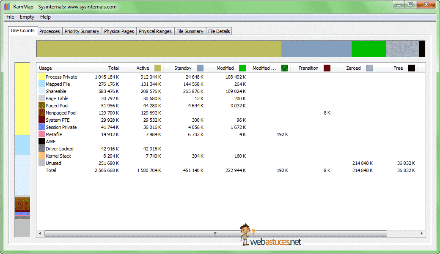Viewport: 440px width, 254px height.
Task: Sort by the Zeroed column header
Action: pos(354,68)
